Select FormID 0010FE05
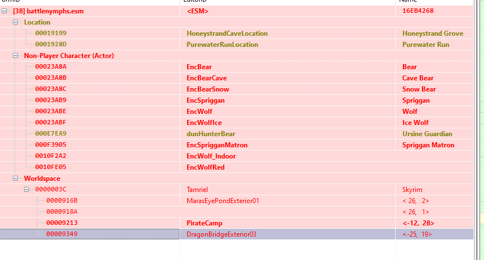 pyautogui.click(x=51, y=167)
